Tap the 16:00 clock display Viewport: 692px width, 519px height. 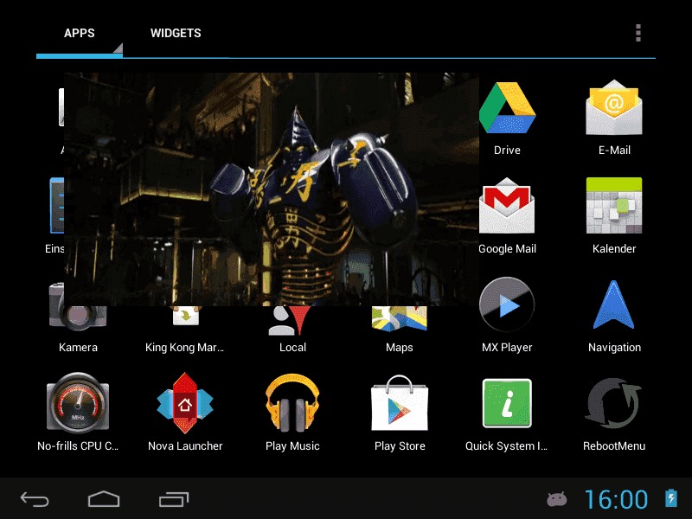pos(616,499)
